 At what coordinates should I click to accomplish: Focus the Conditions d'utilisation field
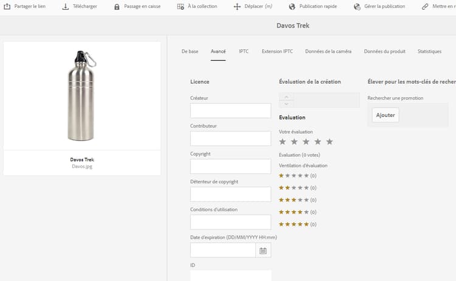230,222
